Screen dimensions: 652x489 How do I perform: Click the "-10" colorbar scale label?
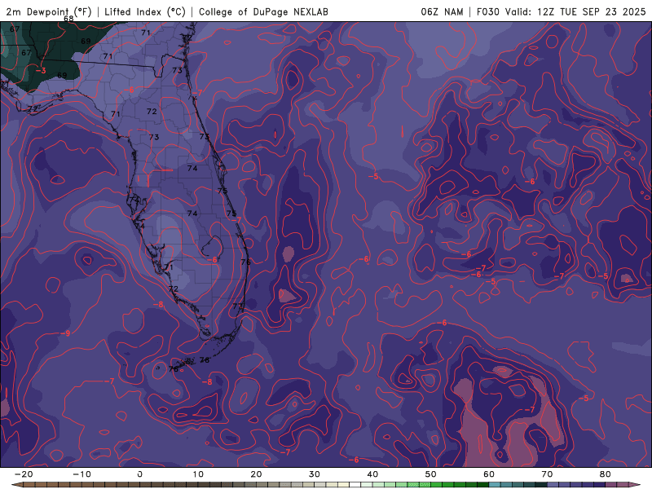click(x=81, y=474)
